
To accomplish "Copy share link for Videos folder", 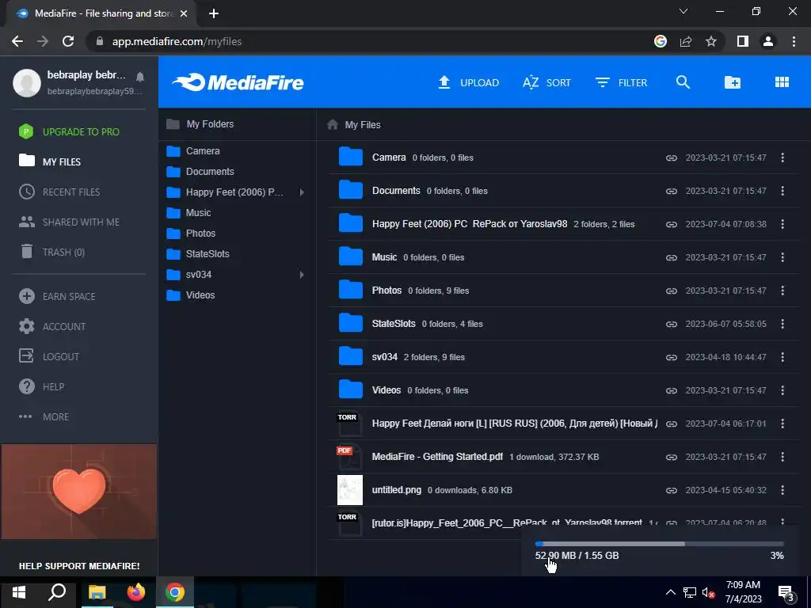I will coord(672,390).
